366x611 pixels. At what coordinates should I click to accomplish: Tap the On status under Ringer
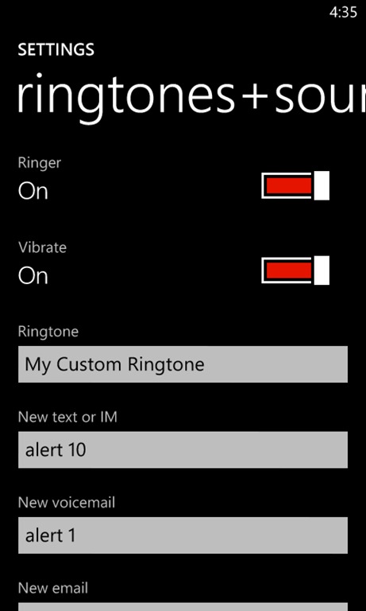(33, 191)
